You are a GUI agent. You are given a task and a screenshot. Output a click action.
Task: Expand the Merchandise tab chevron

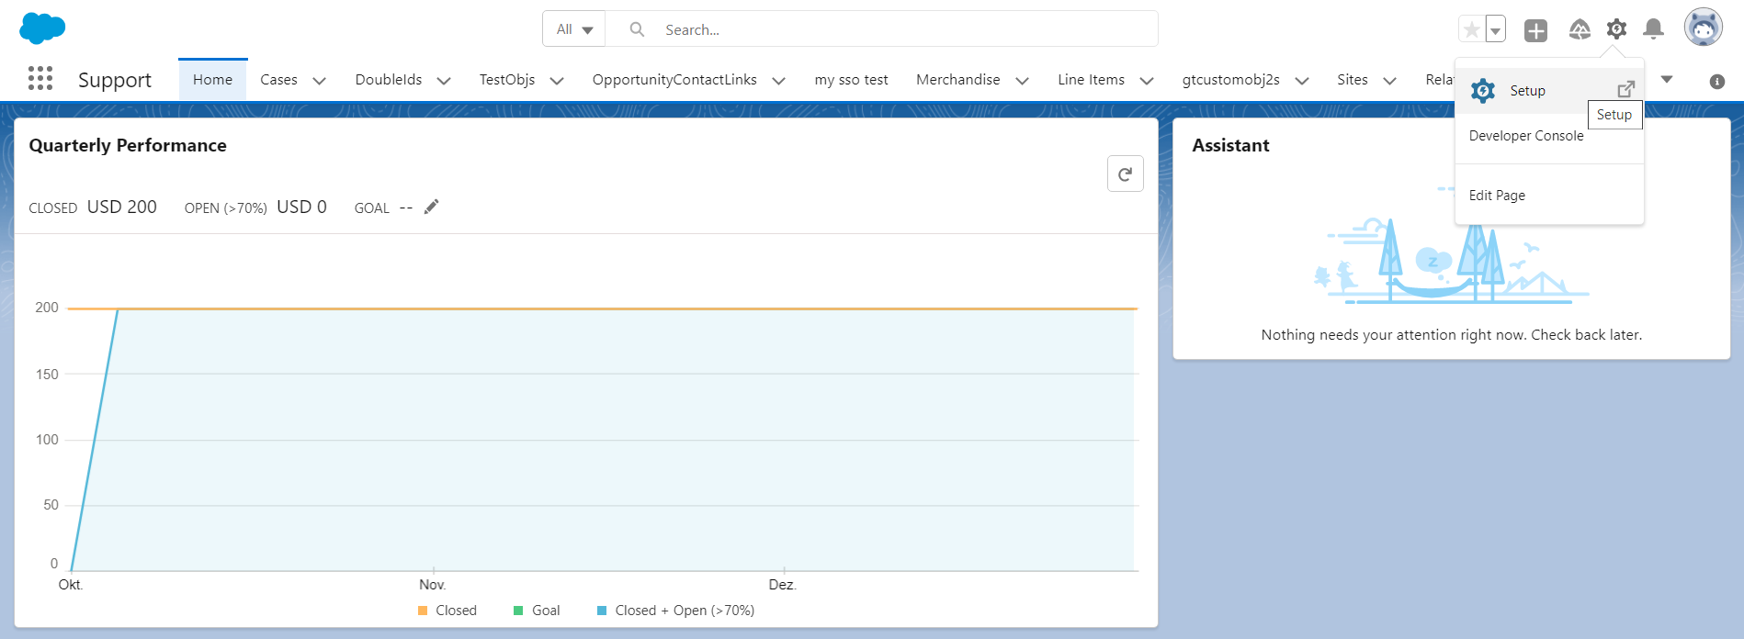tap(1022, 81)
